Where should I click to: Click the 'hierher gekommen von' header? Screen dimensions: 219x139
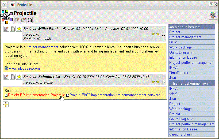tap(192, 84)
